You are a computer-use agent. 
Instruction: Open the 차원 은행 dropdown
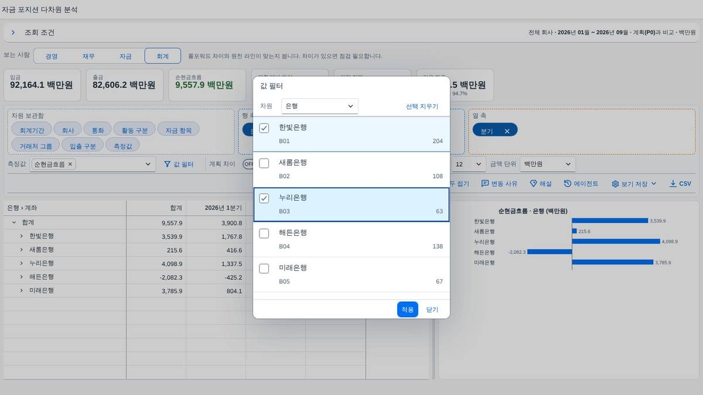(320, 106)
